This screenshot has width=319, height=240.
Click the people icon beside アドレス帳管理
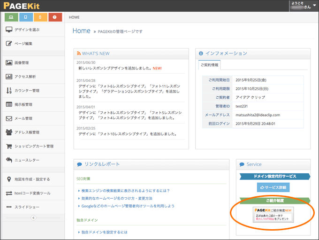tap(9, 132)
